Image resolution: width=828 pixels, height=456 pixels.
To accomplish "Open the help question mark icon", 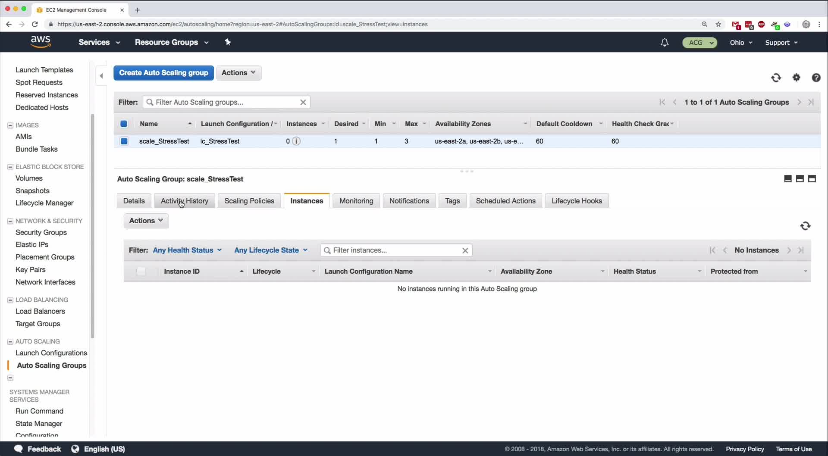I will click(816, 78).
